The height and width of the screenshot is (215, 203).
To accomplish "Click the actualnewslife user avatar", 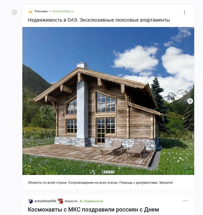I will click(x=31, y=201).
